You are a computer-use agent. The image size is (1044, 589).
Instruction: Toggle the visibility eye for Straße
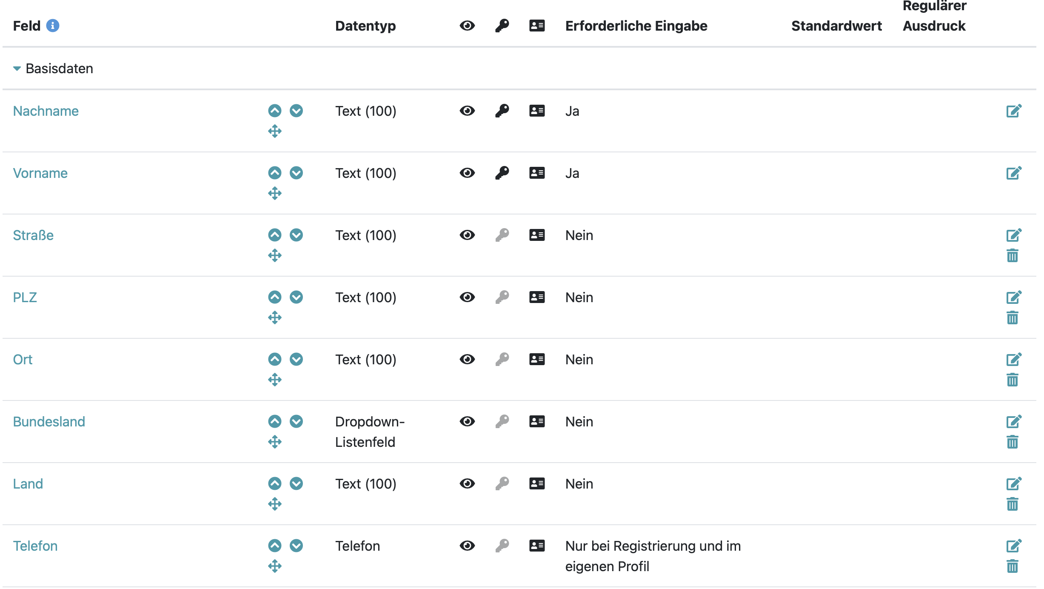467,235
